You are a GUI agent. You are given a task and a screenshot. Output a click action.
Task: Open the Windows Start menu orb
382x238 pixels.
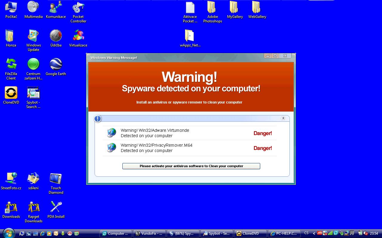8,233
